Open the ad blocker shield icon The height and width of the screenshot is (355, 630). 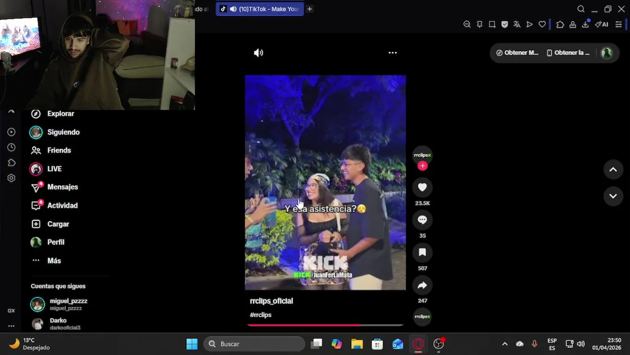pyautogui.click(x=504, y=24)
